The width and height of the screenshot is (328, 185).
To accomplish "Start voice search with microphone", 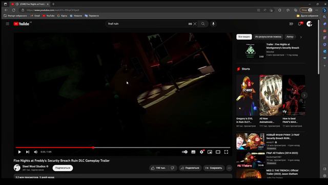I will click(x=213, y=24).
